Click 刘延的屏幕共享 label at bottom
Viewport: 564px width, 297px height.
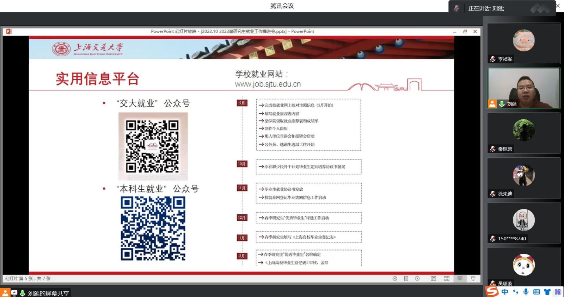[x=48, y=293]
